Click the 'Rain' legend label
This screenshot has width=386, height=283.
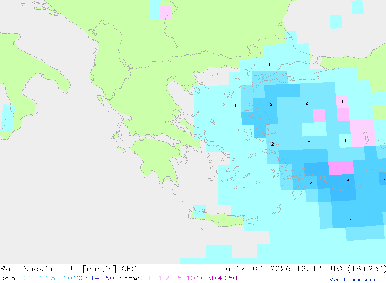(8, 278)
